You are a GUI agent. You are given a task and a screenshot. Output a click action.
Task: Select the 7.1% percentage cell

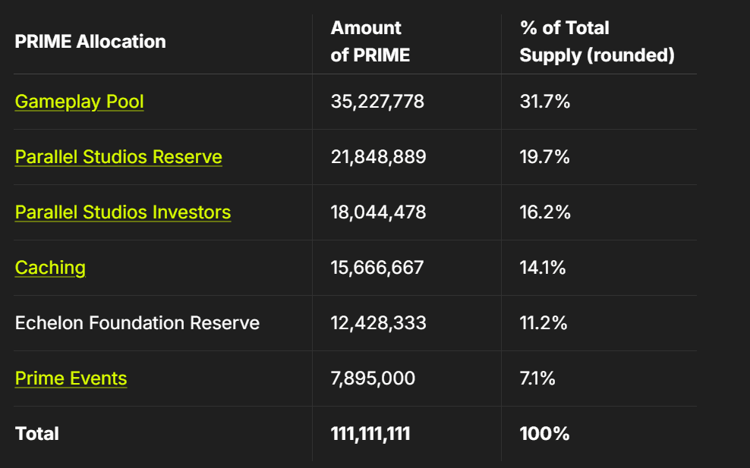[537, 378]
